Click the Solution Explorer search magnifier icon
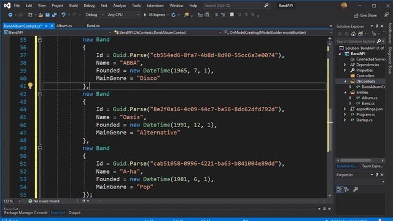393x221 pixels. [379, 41]
